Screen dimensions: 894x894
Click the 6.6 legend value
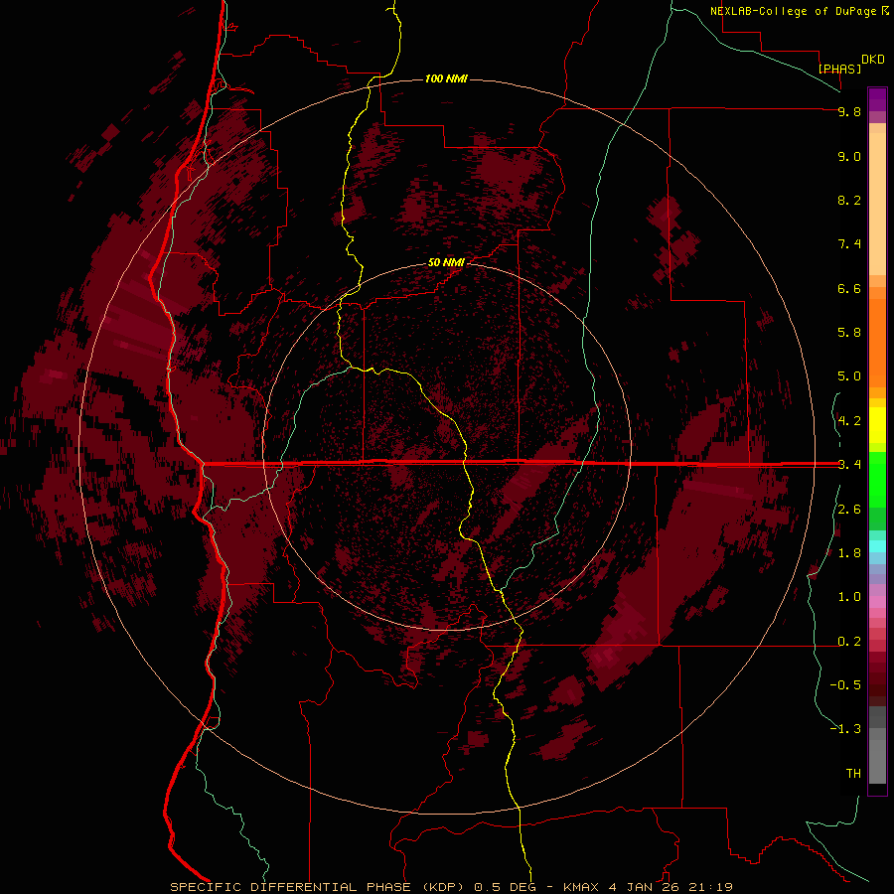coord(849,288)
